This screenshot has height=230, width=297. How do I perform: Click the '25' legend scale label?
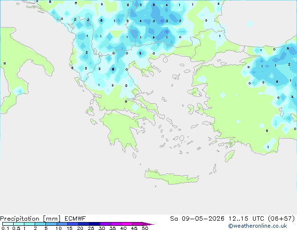(91, 228)
